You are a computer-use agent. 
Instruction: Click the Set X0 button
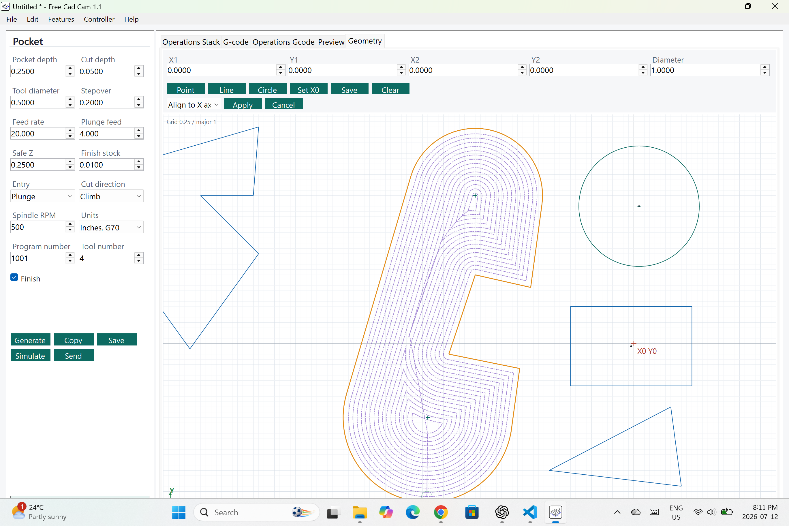(x=308, y=89)
